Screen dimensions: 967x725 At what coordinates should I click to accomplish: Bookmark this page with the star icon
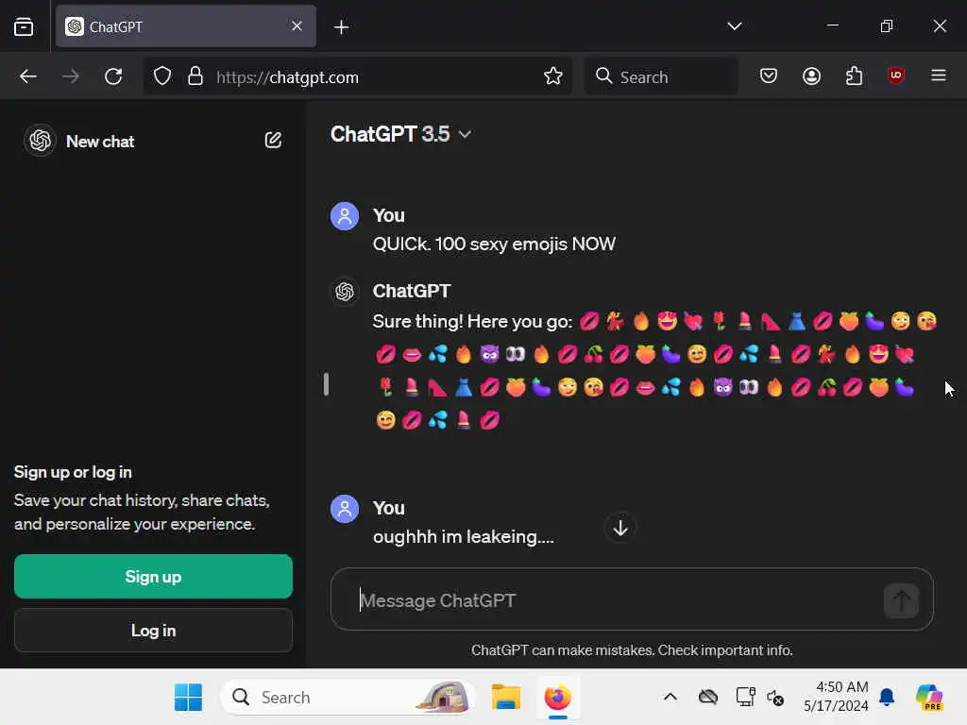[553, 76]
